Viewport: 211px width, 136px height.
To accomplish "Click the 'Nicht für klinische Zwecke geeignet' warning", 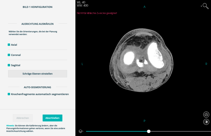I will click(97, 13).
